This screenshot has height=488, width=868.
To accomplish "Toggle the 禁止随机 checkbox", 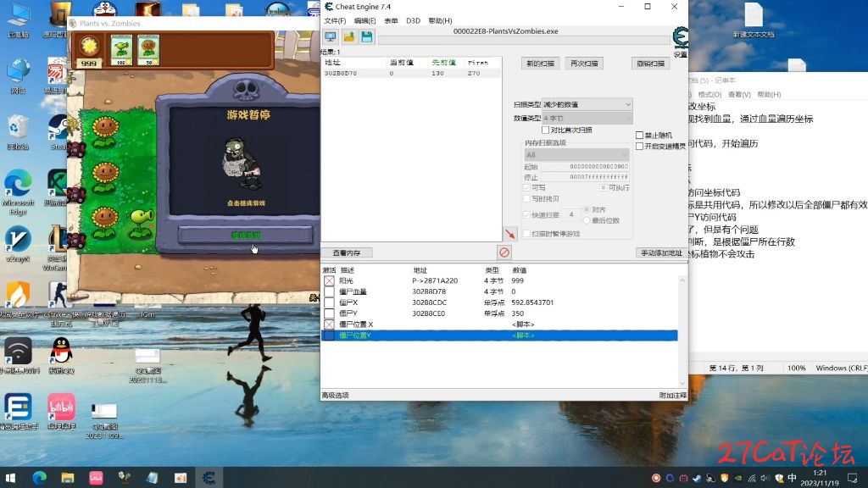I will (x=639, y=135).
